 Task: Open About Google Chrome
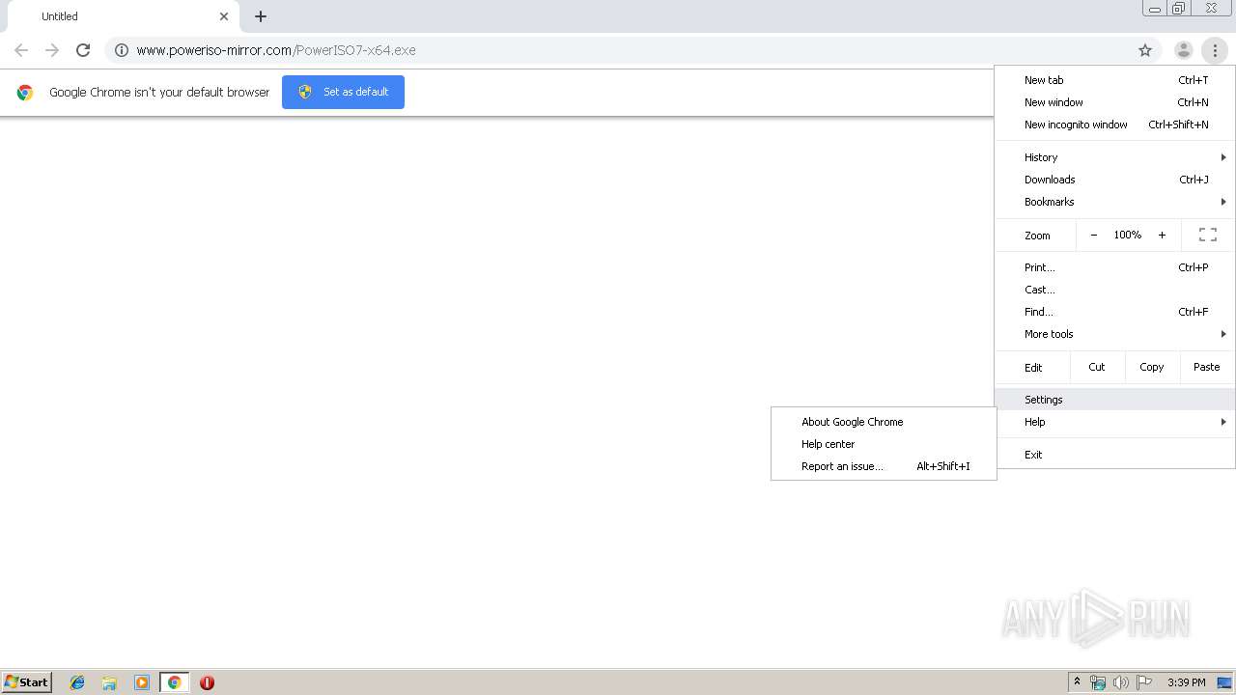click(884, 422)
